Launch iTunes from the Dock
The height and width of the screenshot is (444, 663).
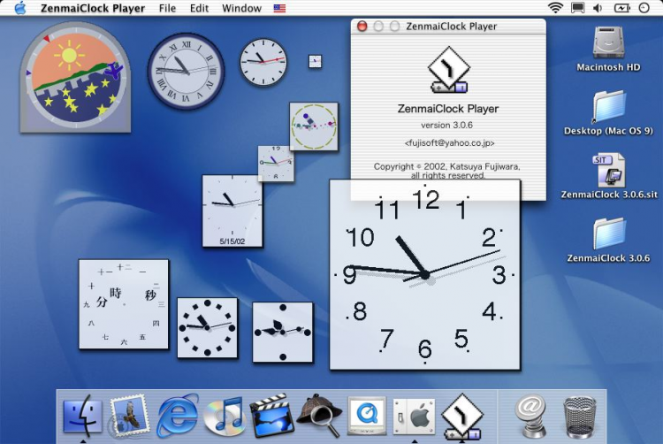224,417
